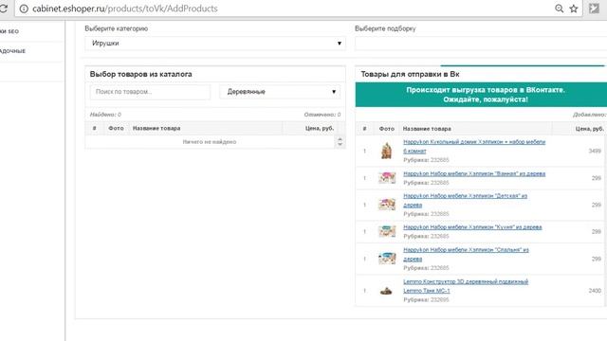Open the Happykon Кукольный домик product link
This screenshot has width=607, height=341.
point(474,146)
